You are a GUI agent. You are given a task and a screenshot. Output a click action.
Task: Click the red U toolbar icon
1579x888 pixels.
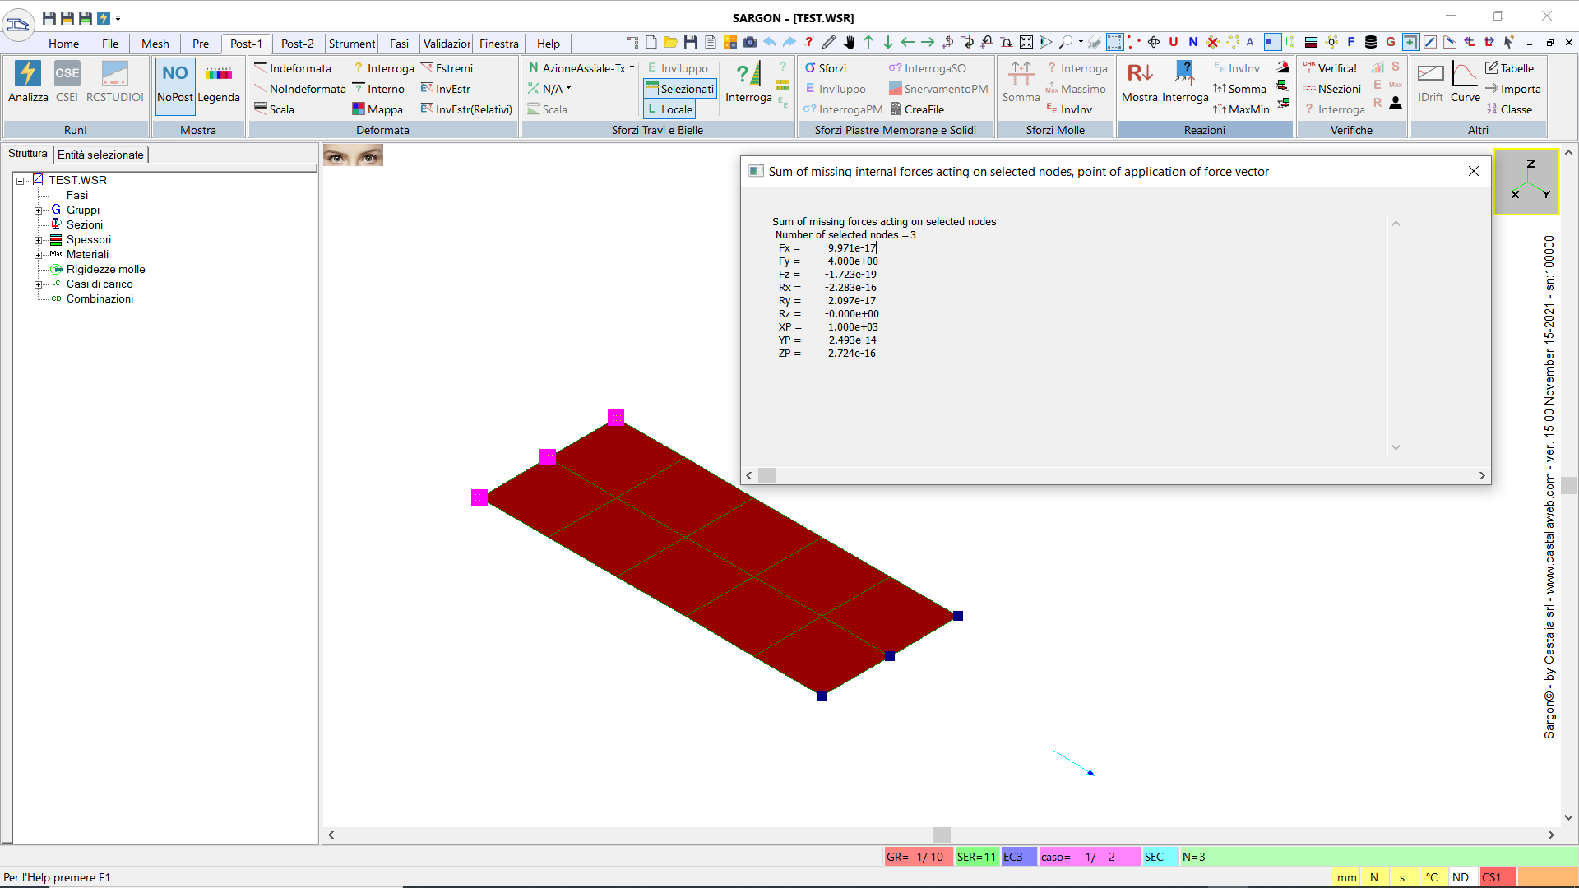tap(1174, 42)
